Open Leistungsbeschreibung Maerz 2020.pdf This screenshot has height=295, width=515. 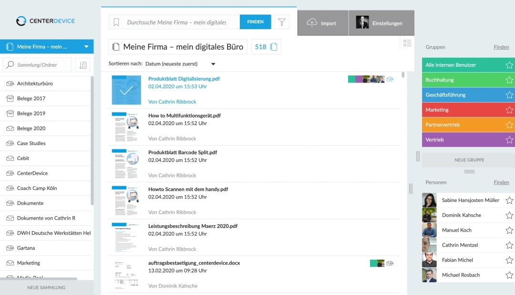coord(193,226)
